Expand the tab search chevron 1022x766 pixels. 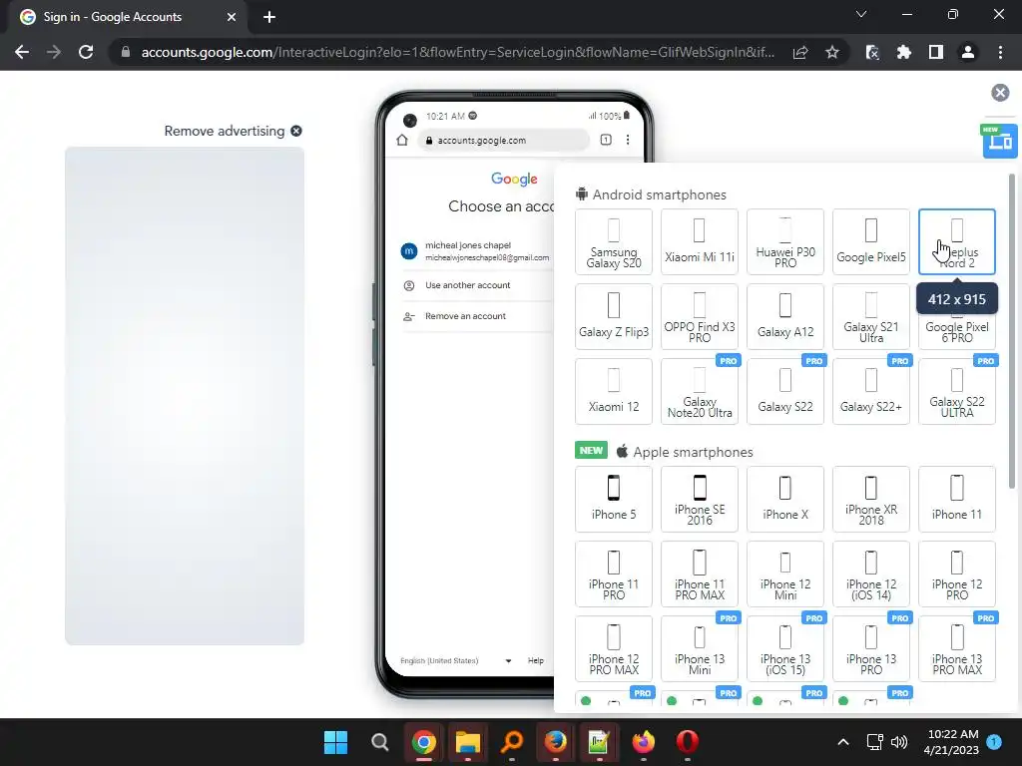coord(861,14)
